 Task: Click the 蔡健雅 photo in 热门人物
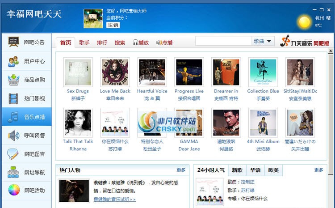pyautogui.click(x=74, y=191)
